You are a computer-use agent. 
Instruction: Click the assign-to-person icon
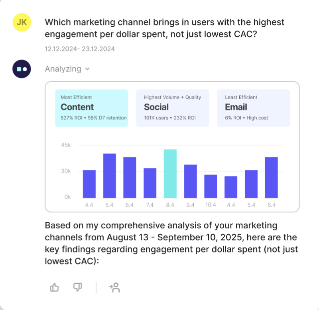[114, 287]
